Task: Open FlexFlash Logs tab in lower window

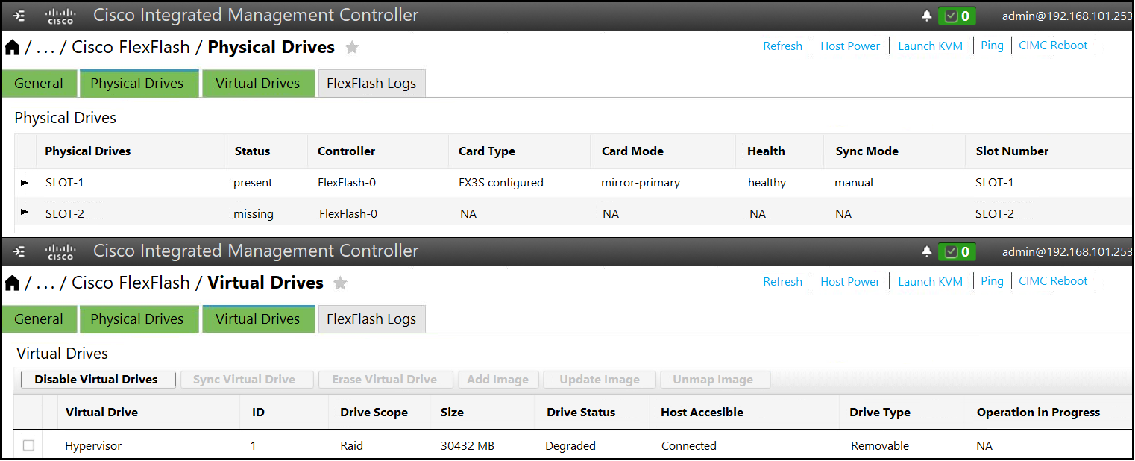Action: tap(371, 319)
